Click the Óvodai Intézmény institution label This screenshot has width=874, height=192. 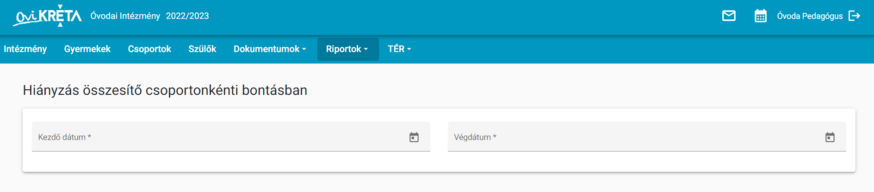pos(125,16)
